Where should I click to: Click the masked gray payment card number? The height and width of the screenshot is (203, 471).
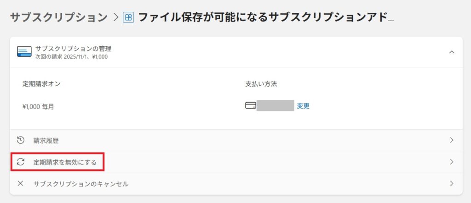(275, 105)
